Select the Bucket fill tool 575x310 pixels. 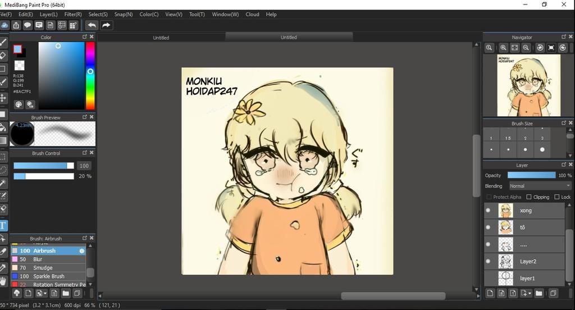point(3,127)
